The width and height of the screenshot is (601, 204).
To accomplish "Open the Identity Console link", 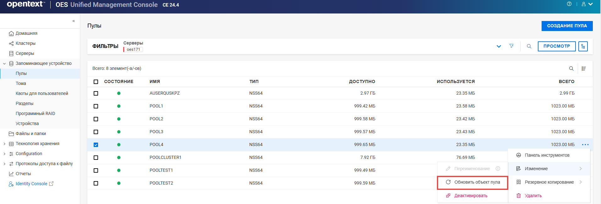I will 31,184.
